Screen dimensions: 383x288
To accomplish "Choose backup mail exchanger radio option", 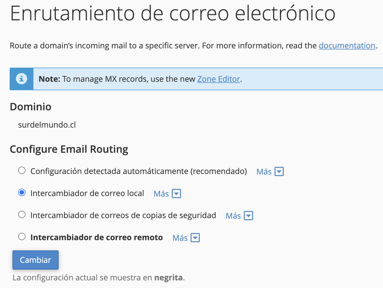I will tap(22, 215).
